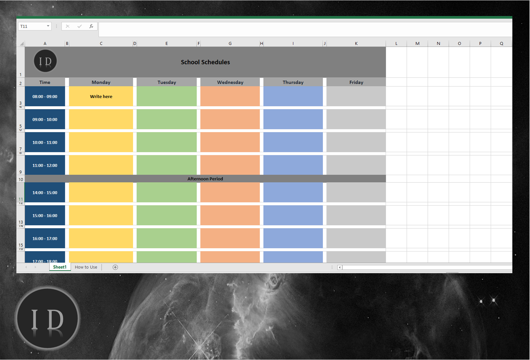This screenshot has width=530, height=360.
Task: Select column A header
Action: point(45,44)
